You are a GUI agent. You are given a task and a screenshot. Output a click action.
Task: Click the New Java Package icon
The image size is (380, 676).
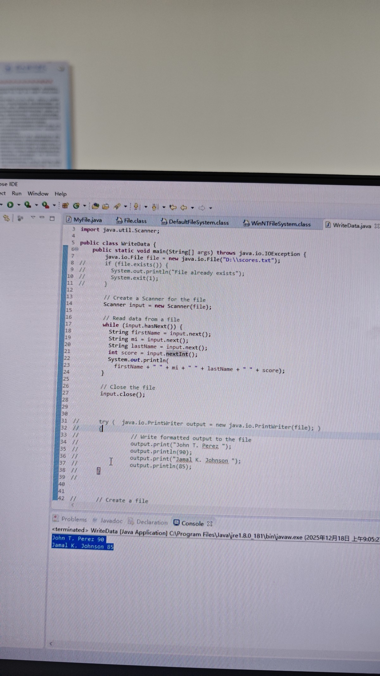click(x=65, y=205)
